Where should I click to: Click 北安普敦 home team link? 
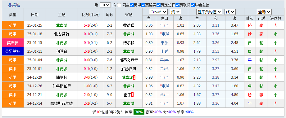pyautogui.click(x=62, y=34)
